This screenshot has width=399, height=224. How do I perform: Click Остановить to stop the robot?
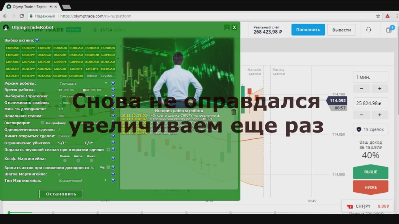pyautogui.click(x=61, y=194)
